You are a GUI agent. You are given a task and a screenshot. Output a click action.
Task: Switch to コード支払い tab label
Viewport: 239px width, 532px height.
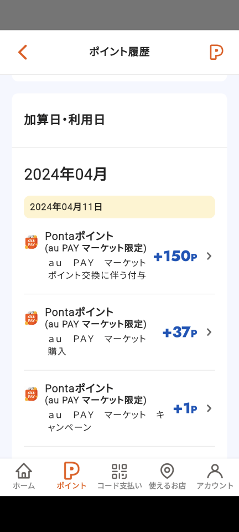pos(119,485)
